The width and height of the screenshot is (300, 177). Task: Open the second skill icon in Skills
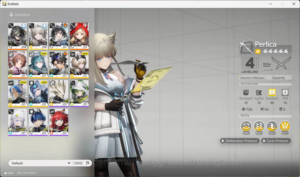click(x=259, y=127)
